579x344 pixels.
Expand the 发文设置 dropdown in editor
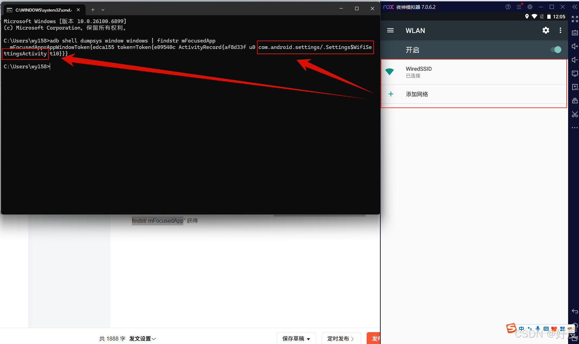pos(142,339)
